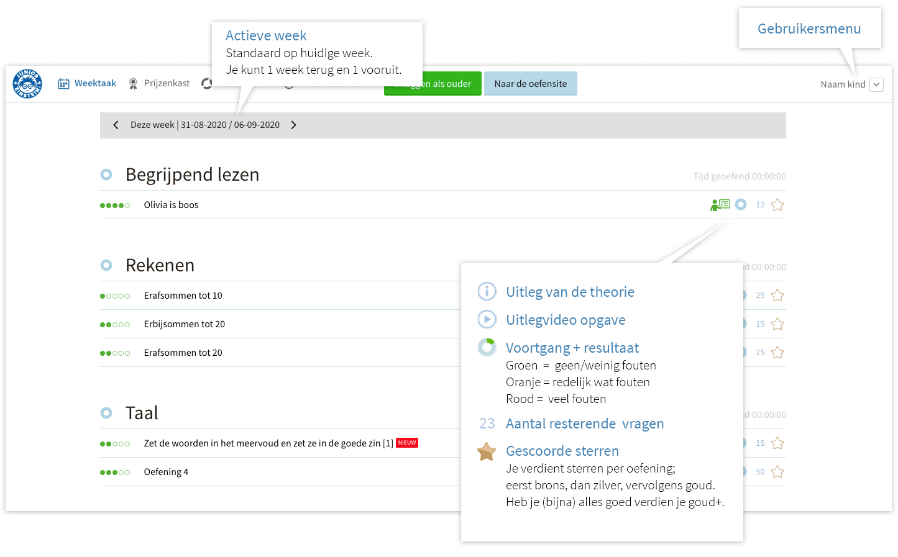This screenshot has width=898, height=557.
Task: Click the star icon for Olivia is boos
Action: coord(777,205)
